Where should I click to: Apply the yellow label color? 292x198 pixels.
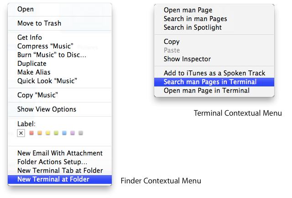pos(48,133)
